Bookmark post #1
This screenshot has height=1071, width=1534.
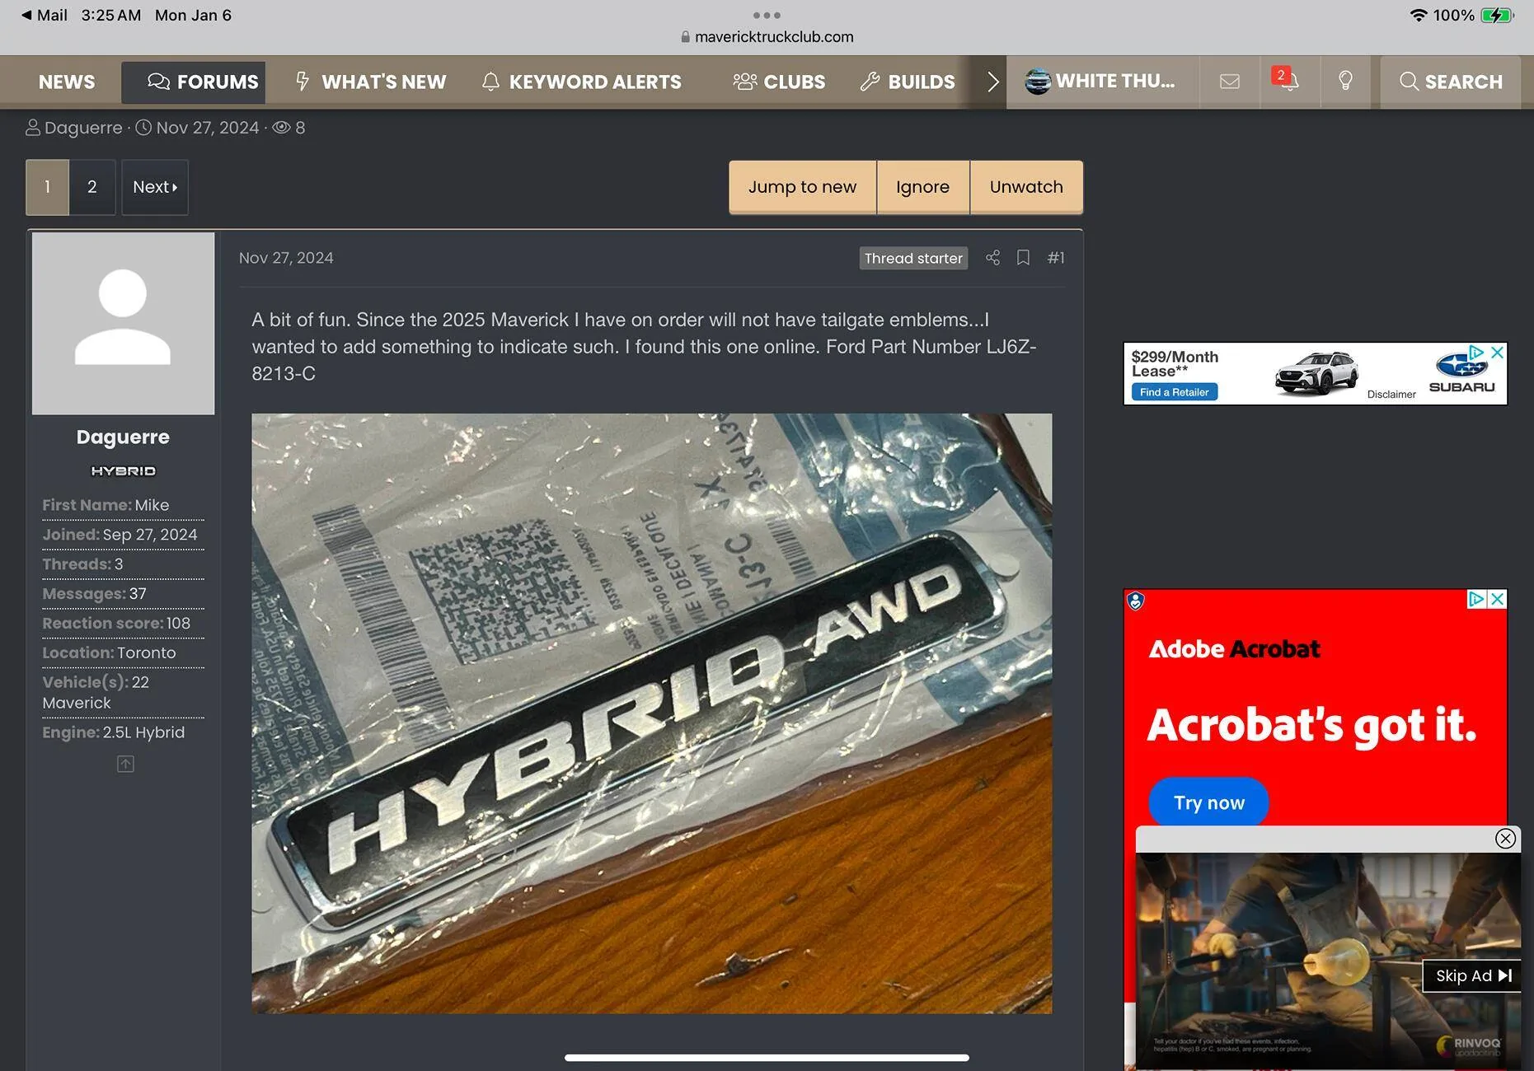[x=1023, y=258]
